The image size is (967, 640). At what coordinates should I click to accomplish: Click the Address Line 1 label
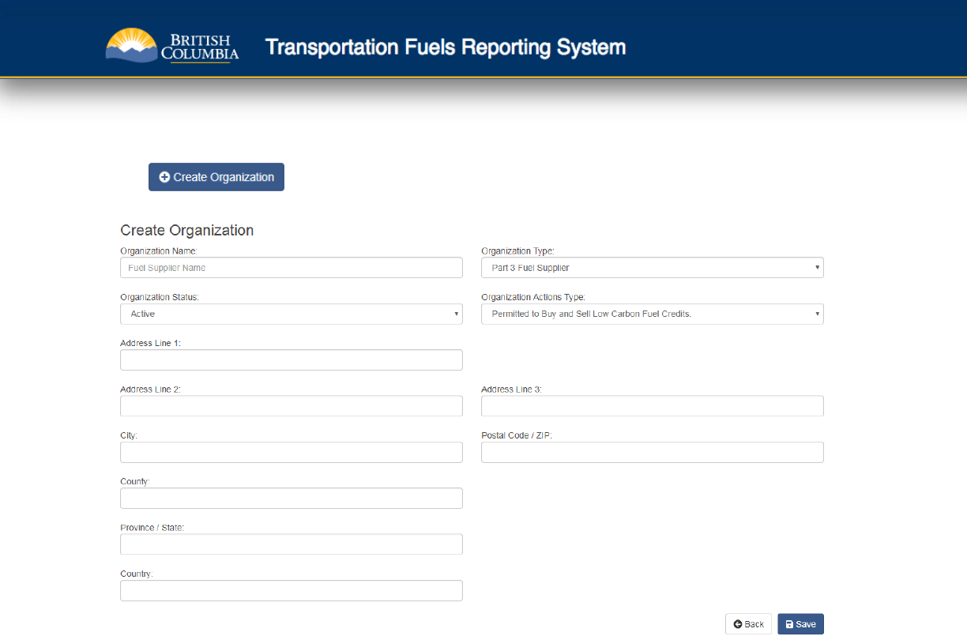(x=151, y=344)
